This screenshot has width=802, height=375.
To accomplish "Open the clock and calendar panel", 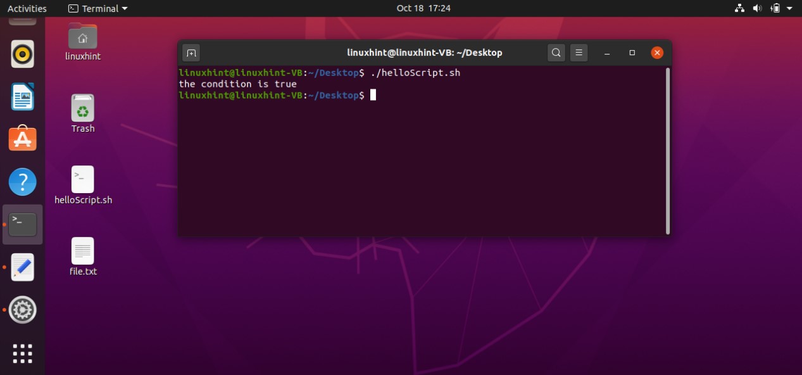I will pos(423,8).
